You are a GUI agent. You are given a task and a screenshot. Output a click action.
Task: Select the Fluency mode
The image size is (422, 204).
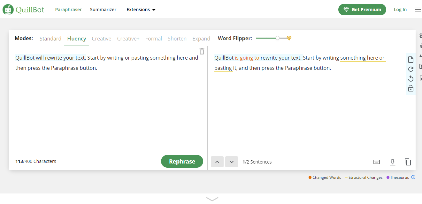[77, 39]
